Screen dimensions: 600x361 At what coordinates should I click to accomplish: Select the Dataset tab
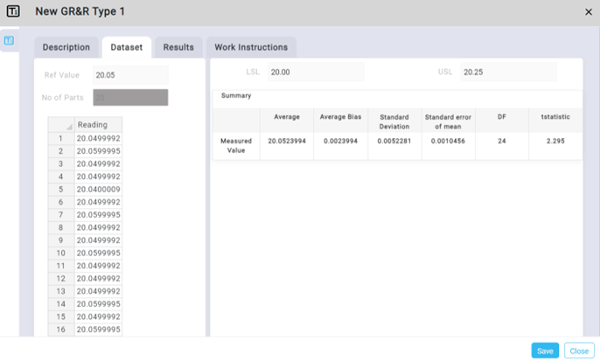coord(126,47)
